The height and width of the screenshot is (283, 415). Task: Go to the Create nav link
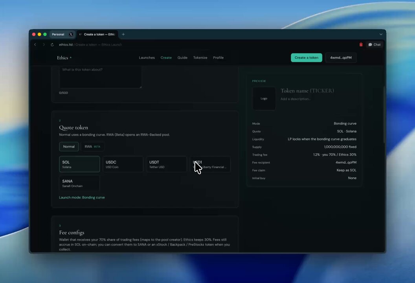tap(166, 57)
